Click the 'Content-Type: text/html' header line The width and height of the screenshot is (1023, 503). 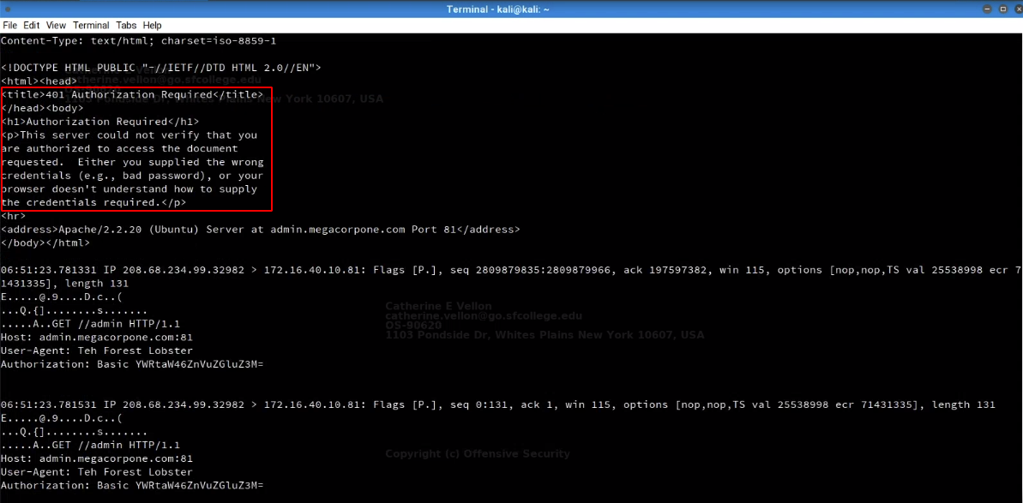pyautogui.click(x=138, y=40)
